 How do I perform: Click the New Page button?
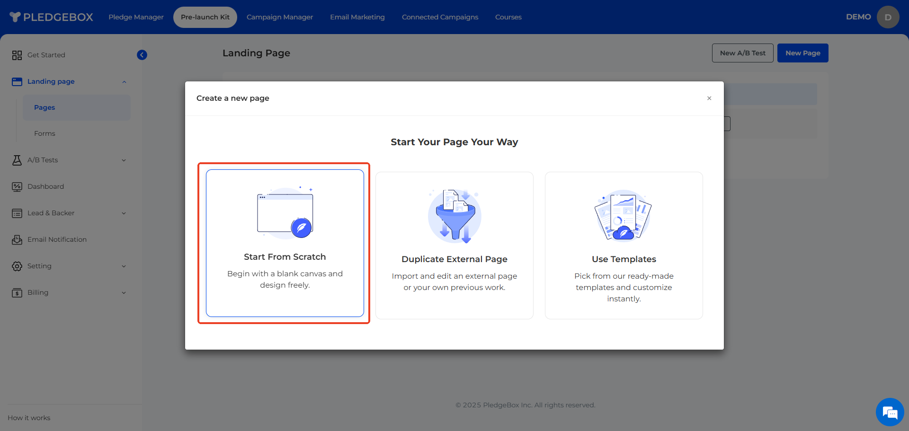coord(802,53)
